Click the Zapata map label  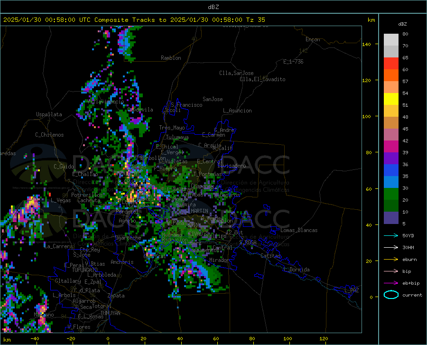[116, 296]
